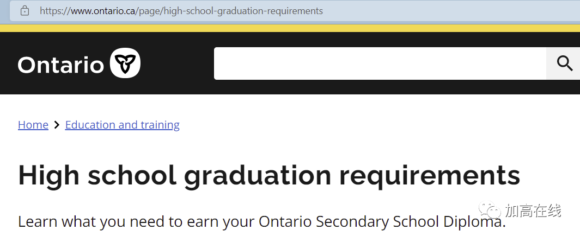Click the 加高在线 watermark text

(x=533, y=211)
